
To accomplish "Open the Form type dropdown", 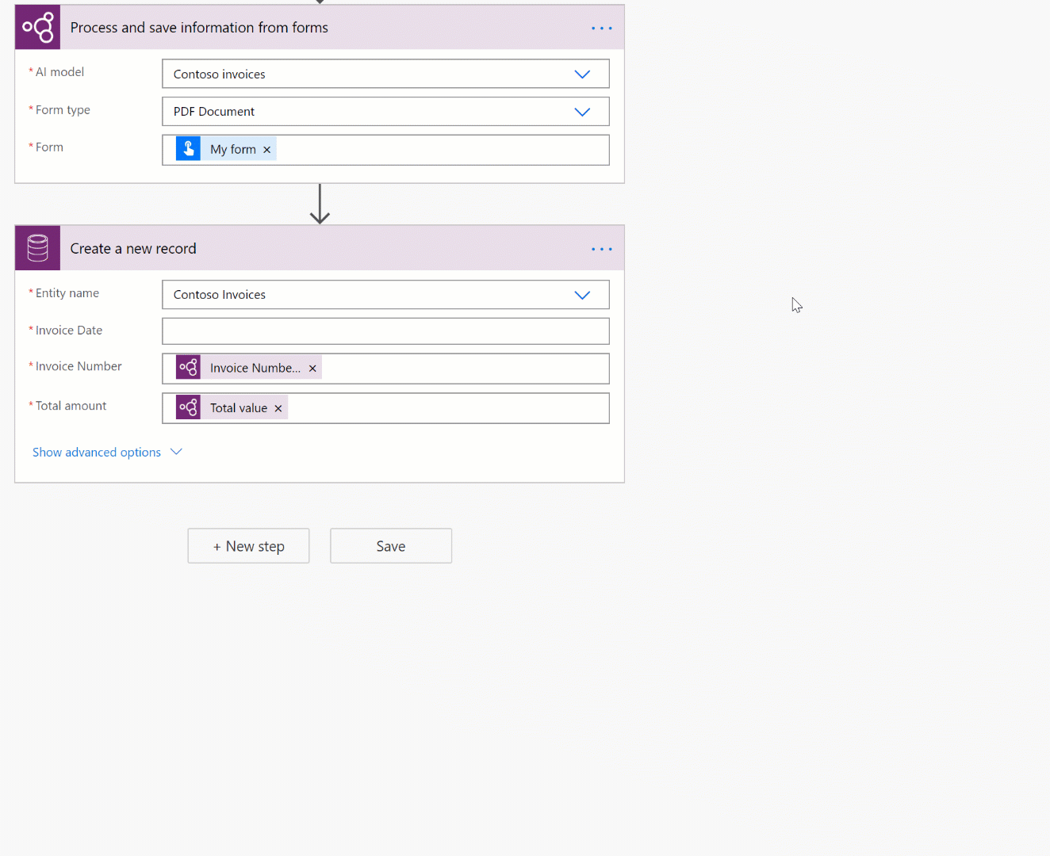I will click(582, 112).
